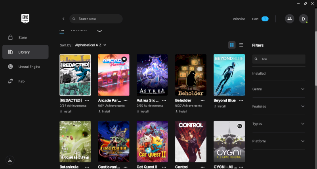Open more options for Astrea Six
The height and width of the screenshot is (169, 317).
164,100
